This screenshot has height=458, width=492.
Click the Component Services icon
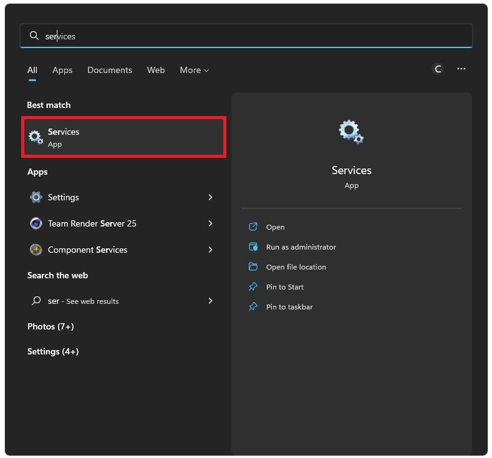(36, 250)
